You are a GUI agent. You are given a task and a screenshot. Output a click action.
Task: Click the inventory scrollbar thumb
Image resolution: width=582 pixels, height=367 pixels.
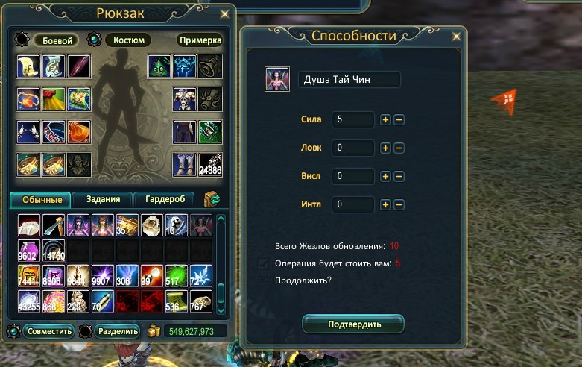tap(221, 293)
